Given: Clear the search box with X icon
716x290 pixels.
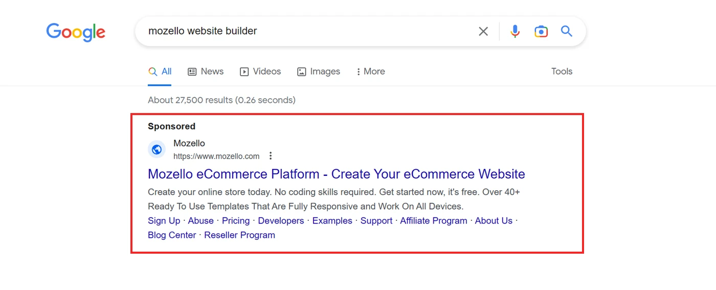Looking at the screenshot, I should tap(483, 31).
